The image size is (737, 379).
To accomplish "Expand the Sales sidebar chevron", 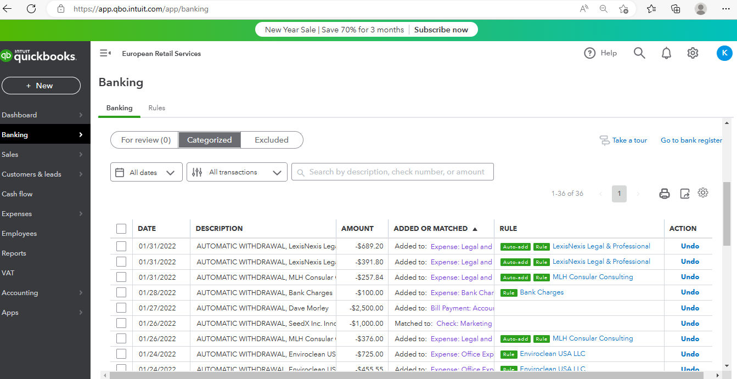I will [81, 155].
